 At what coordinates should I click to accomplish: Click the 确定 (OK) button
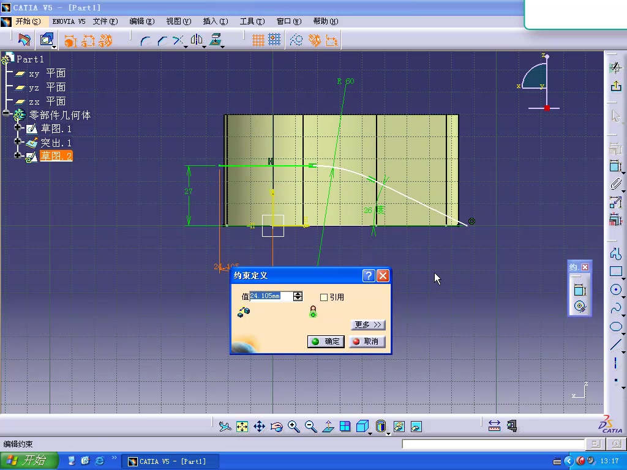click(326, 341)
